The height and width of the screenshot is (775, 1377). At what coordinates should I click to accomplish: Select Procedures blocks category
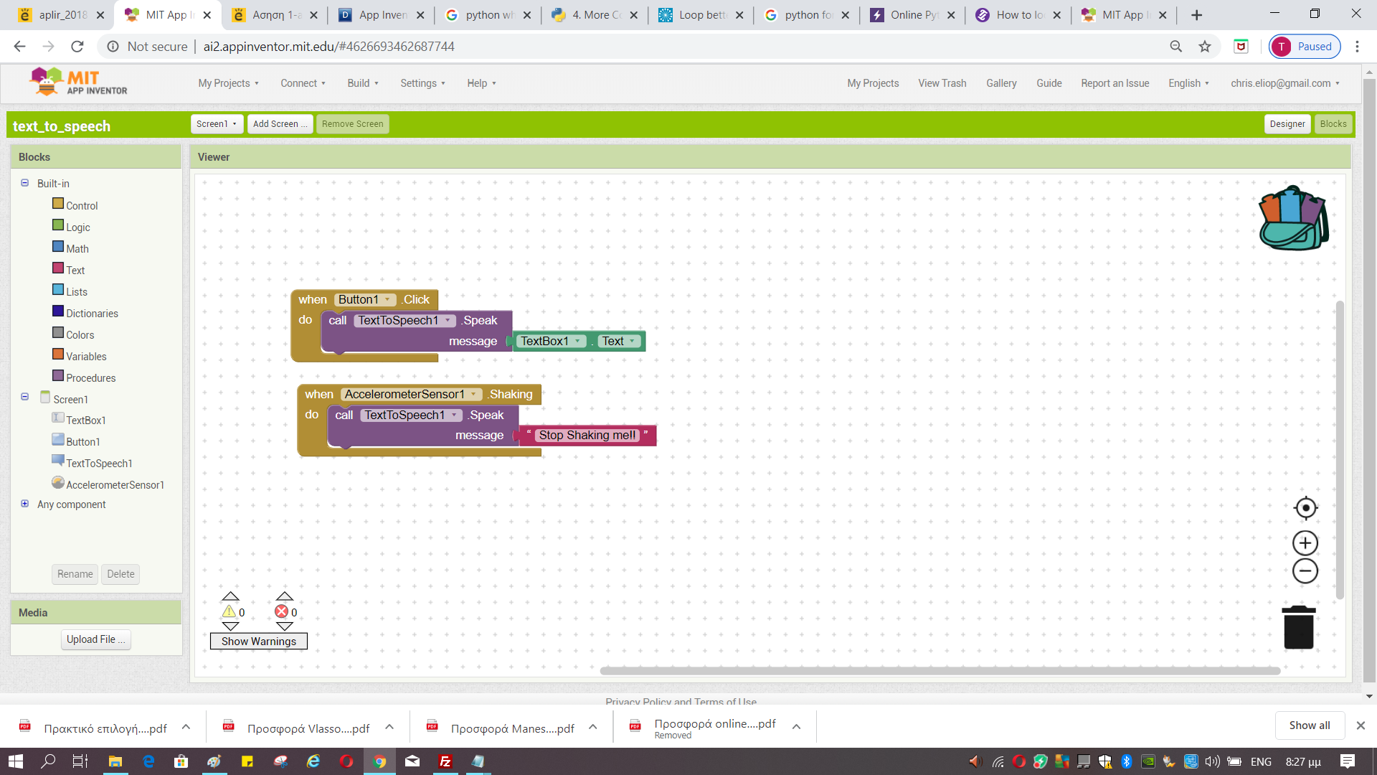90,377
